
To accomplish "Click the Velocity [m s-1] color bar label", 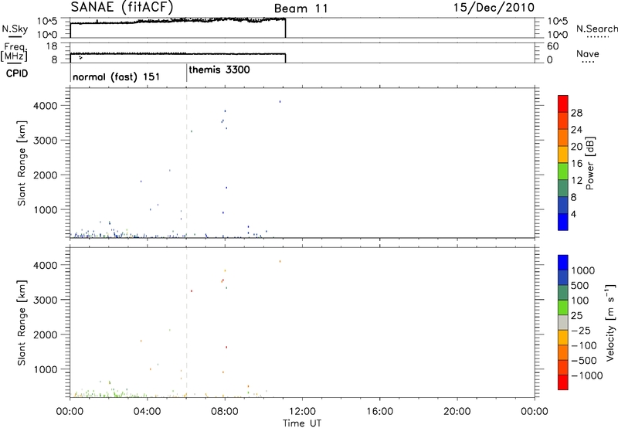I will click(610, 323).
